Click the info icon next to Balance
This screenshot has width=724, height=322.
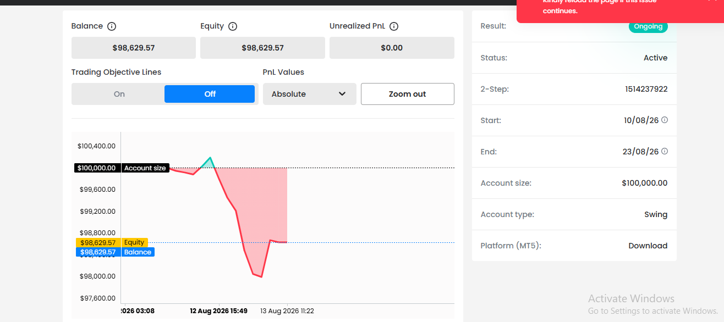112,26
